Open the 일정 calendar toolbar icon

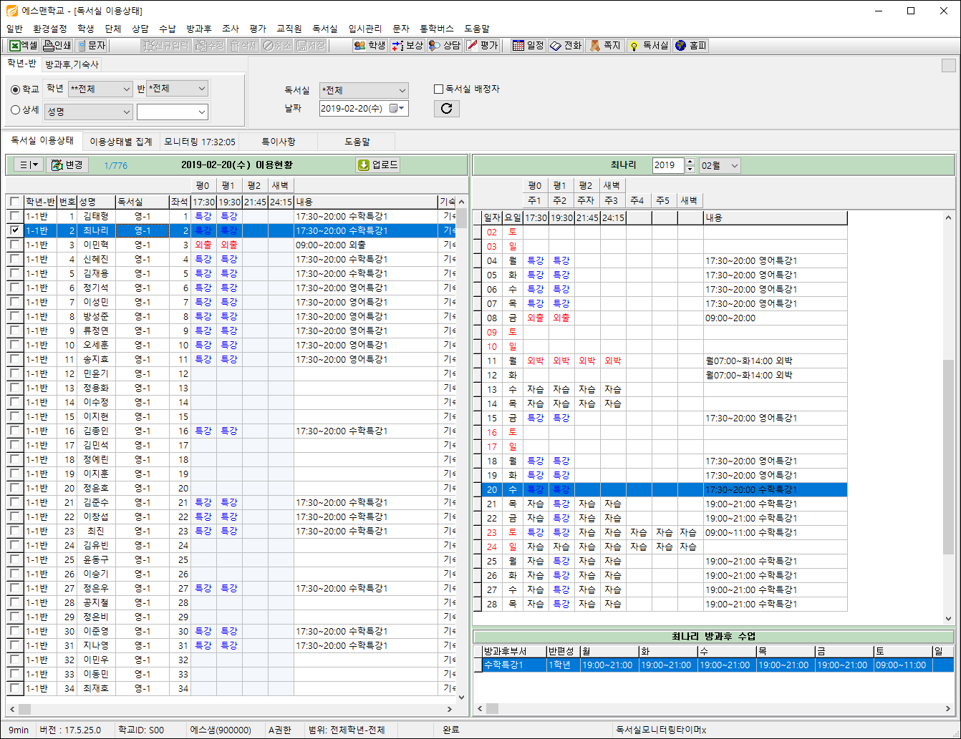click(x=528, y=45)
